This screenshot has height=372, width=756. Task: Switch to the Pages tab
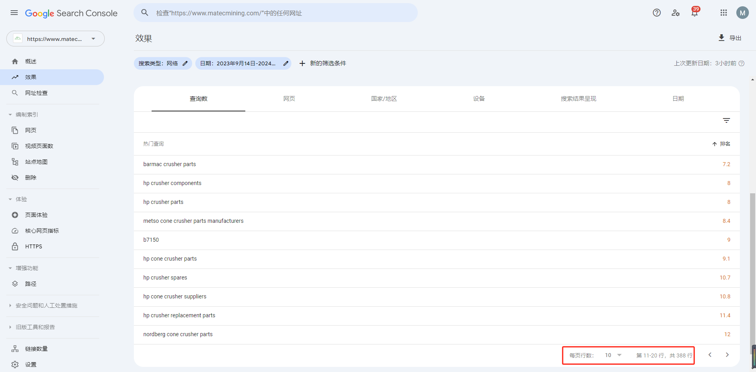pos(289,99)
